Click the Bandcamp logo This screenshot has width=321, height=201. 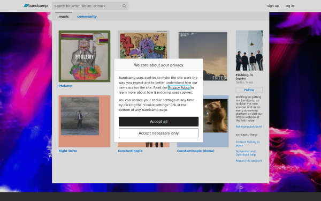(x=36, y=6)
